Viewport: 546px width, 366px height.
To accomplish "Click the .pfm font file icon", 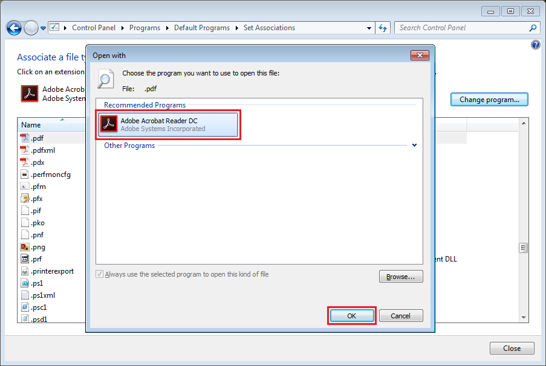I will tap(24, 187).
